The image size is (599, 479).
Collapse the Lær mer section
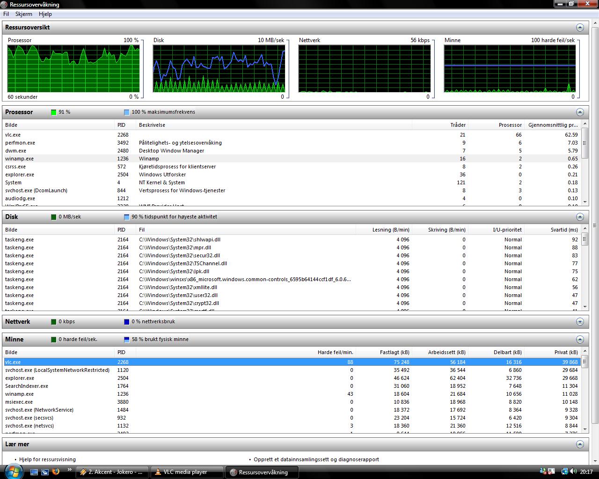(x=580, y=444)
